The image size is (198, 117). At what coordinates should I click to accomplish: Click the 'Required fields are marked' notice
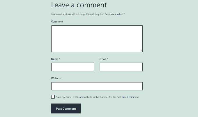[x=109, y=14]
